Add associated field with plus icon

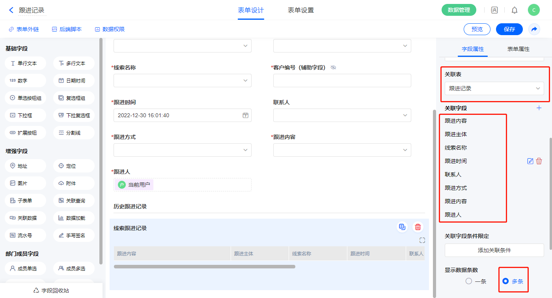(x=539, y=108)
